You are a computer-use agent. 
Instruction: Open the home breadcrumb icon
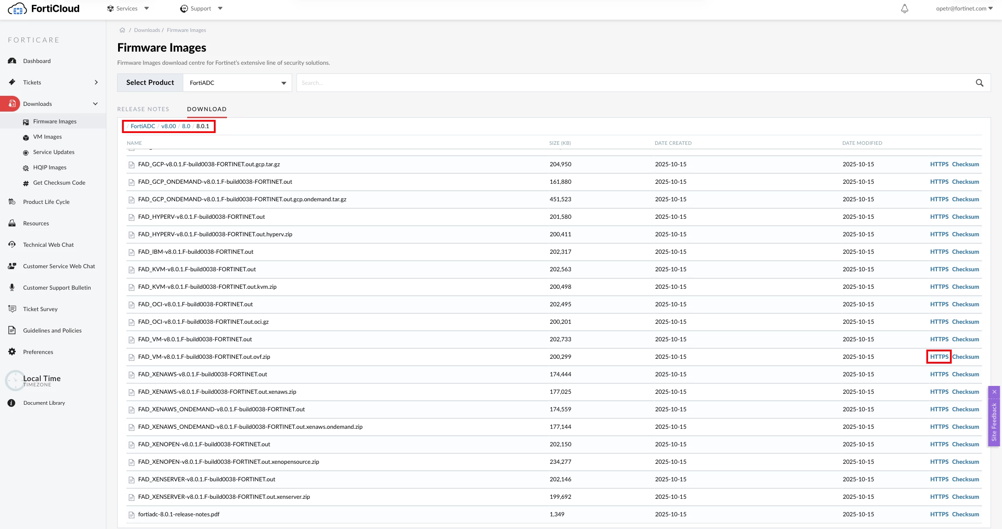122,30
